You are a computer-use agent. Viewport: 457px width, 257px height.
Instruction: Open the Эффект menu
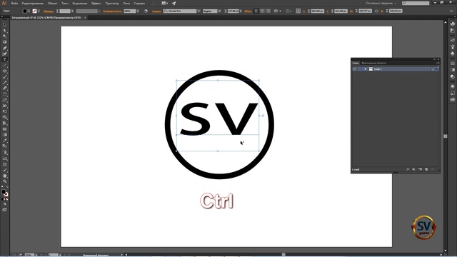point(96,4)
